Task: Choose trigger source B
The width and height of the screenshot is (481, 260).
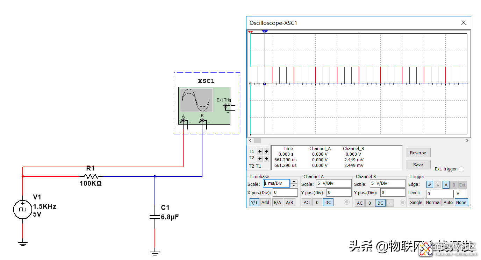Action: [454, 185]
